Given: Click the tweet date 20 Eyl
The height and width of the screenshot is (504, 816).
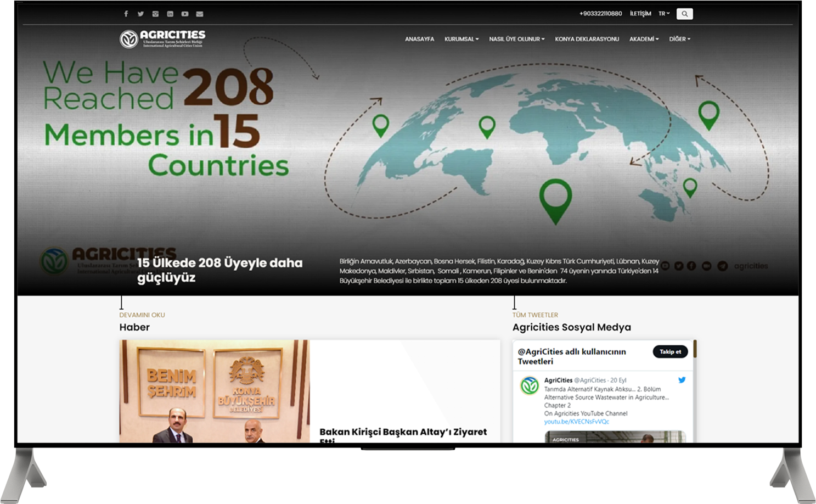Looking at the screenshot, I should tap(618, 380).
